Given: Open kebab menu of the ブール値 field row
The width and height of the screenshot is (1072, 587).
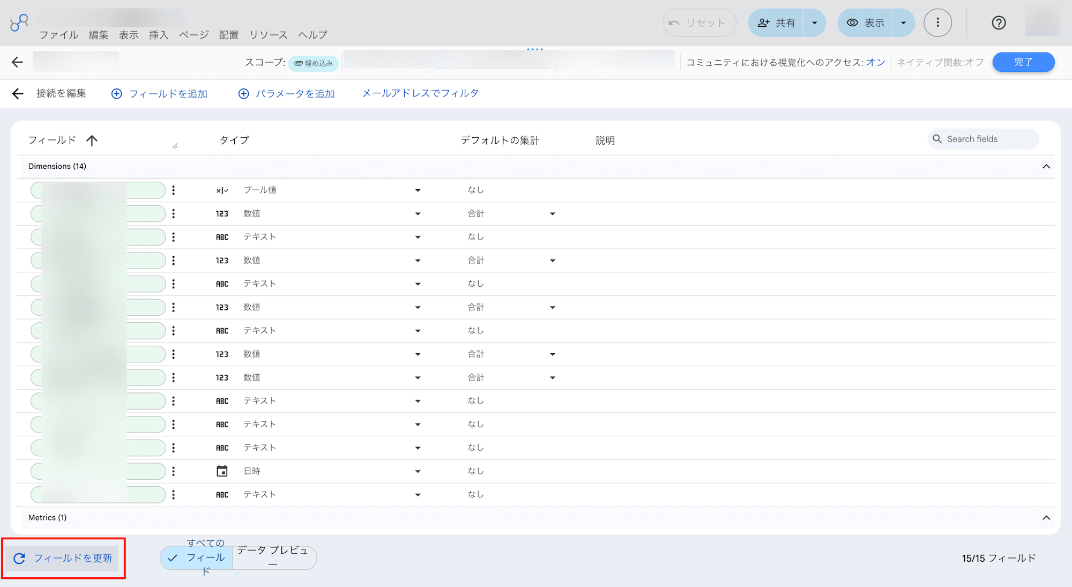Looking at the screenshot, I should coord(173,190).
